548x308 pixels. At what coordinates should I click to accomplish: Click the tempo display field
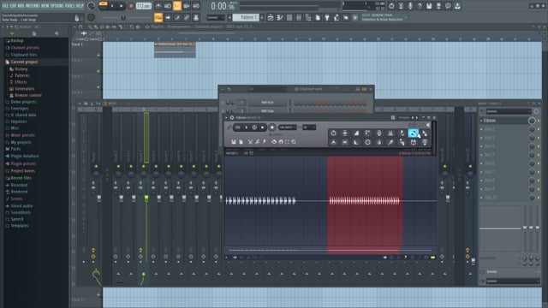[144, 6]
